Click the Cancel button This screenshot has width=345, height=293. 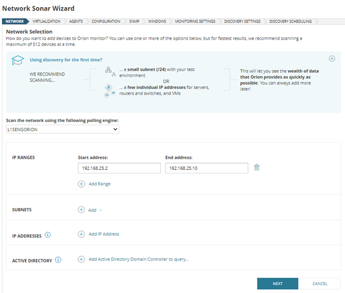coord(320,284)
